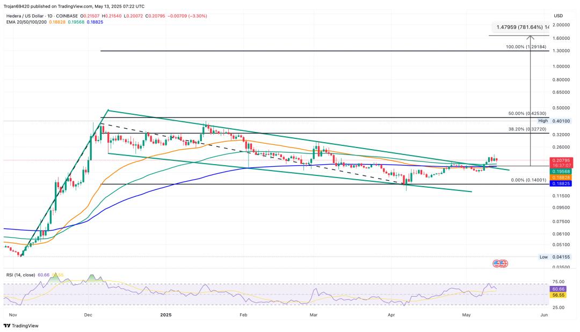Image resolution: width=580 pixels, height=332 pixels.
Task: Click the 0.07500 price axis level
Action: (561, 222)
